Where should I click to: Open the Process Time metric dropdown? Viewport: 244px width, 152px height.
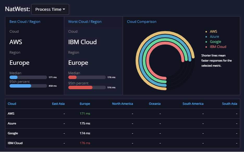point(50,9)
